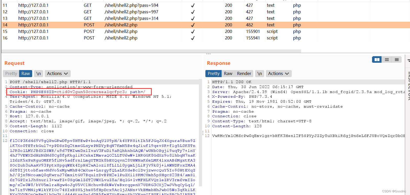The width and height of the screenshot is (410, 195).
Task: Click Request panel heading
Action: [x=14, y=63]
